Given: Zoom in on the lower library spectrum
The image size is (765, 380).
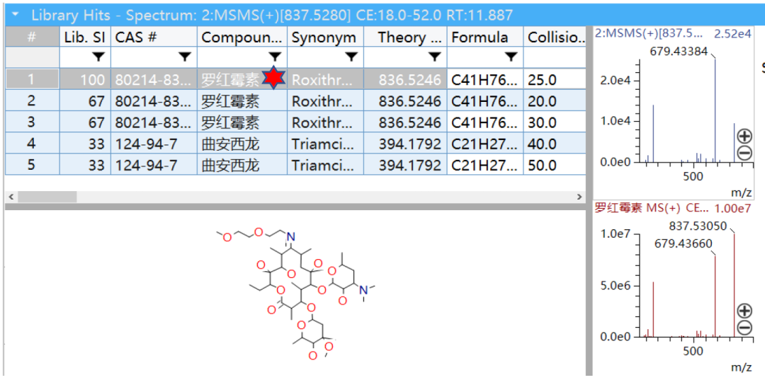Looking at the screenshot, I should 744,311.
